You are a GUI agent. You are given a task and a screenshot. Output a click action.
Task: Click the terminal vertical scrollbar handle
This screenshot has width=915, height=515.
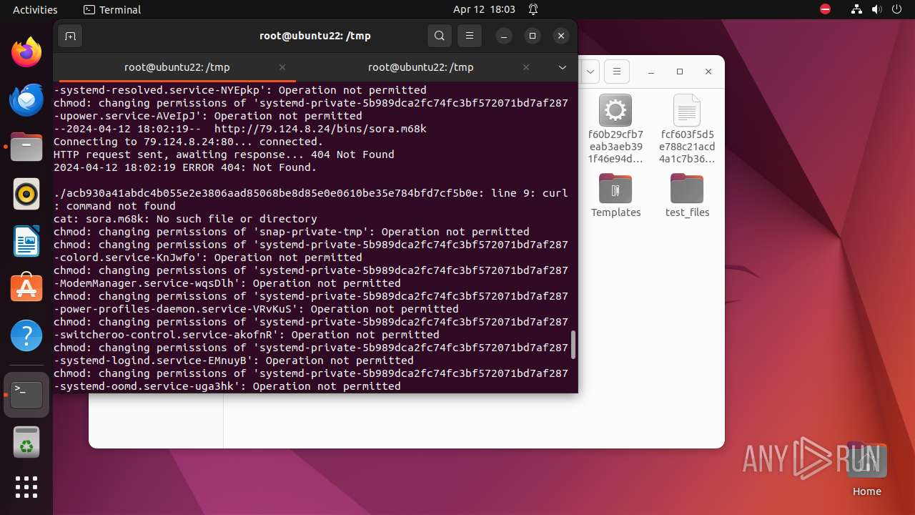pos(573,345)
